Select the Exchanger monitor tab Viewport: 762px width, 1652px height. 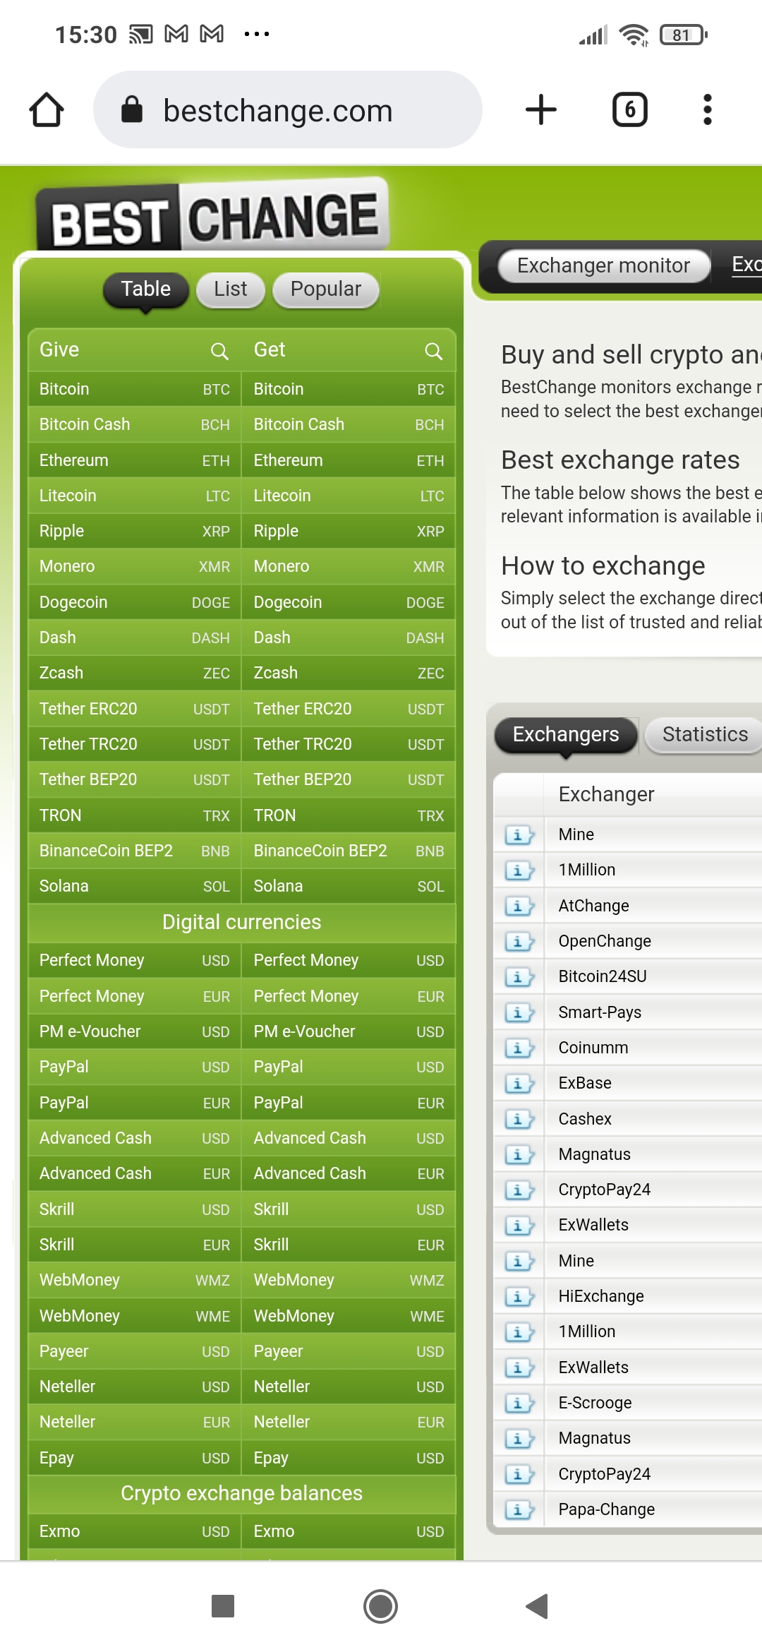click(x=603, y=265)
